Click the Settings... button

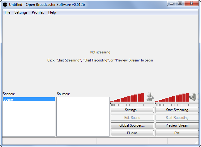tap(132, 110)
